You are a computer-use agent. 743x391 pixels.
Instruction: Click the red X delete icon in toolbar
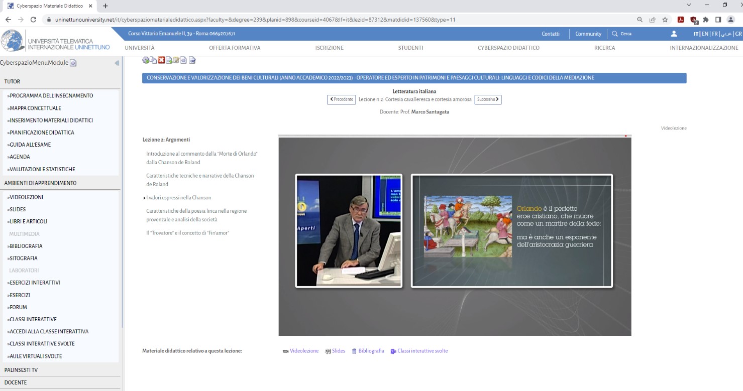point(161,60)
